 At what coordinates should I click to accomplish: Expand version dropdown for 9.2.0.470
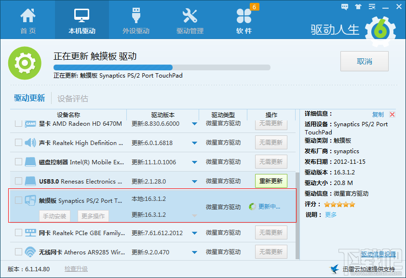(194, 252)
